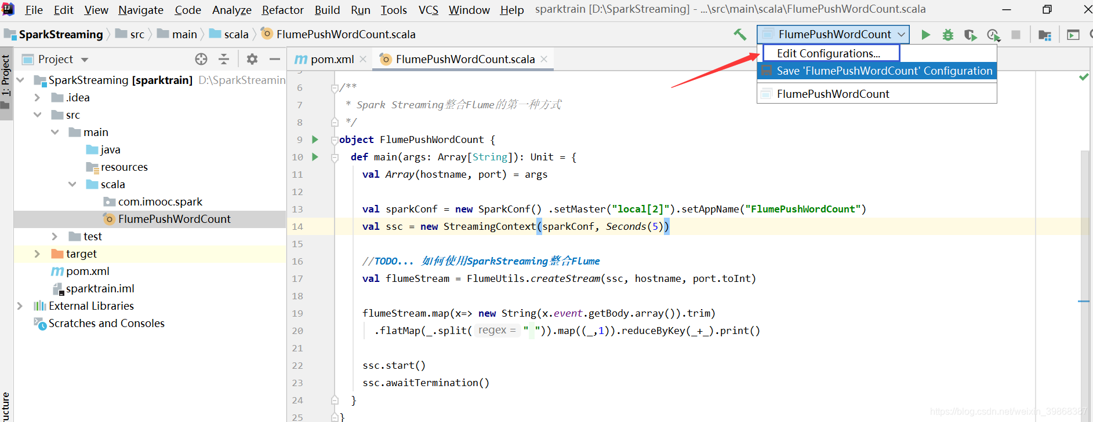The height and width of the screenshot is (422, 1093).
Task: Open pom.xml in the project tree
Action: (87, 271)
